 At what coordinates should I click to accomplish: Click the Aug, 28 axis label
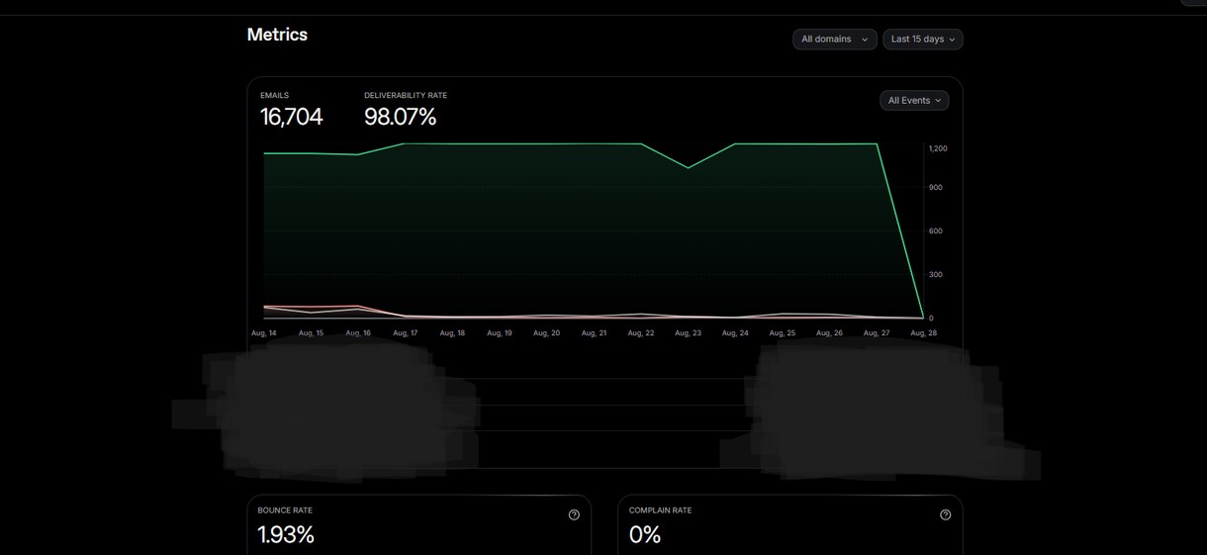point(924,333)
